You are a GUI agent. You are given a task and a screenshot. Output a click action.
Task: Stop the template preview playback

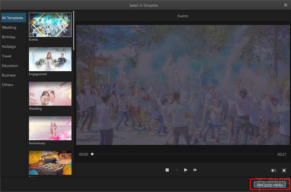point(167,170)
